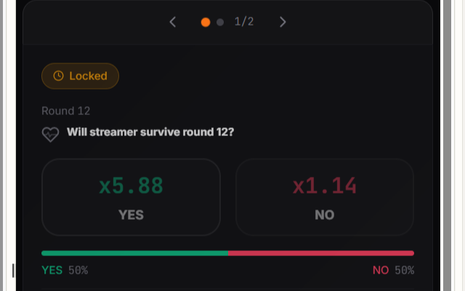Choose the NO prediction card

coord(325,197)
